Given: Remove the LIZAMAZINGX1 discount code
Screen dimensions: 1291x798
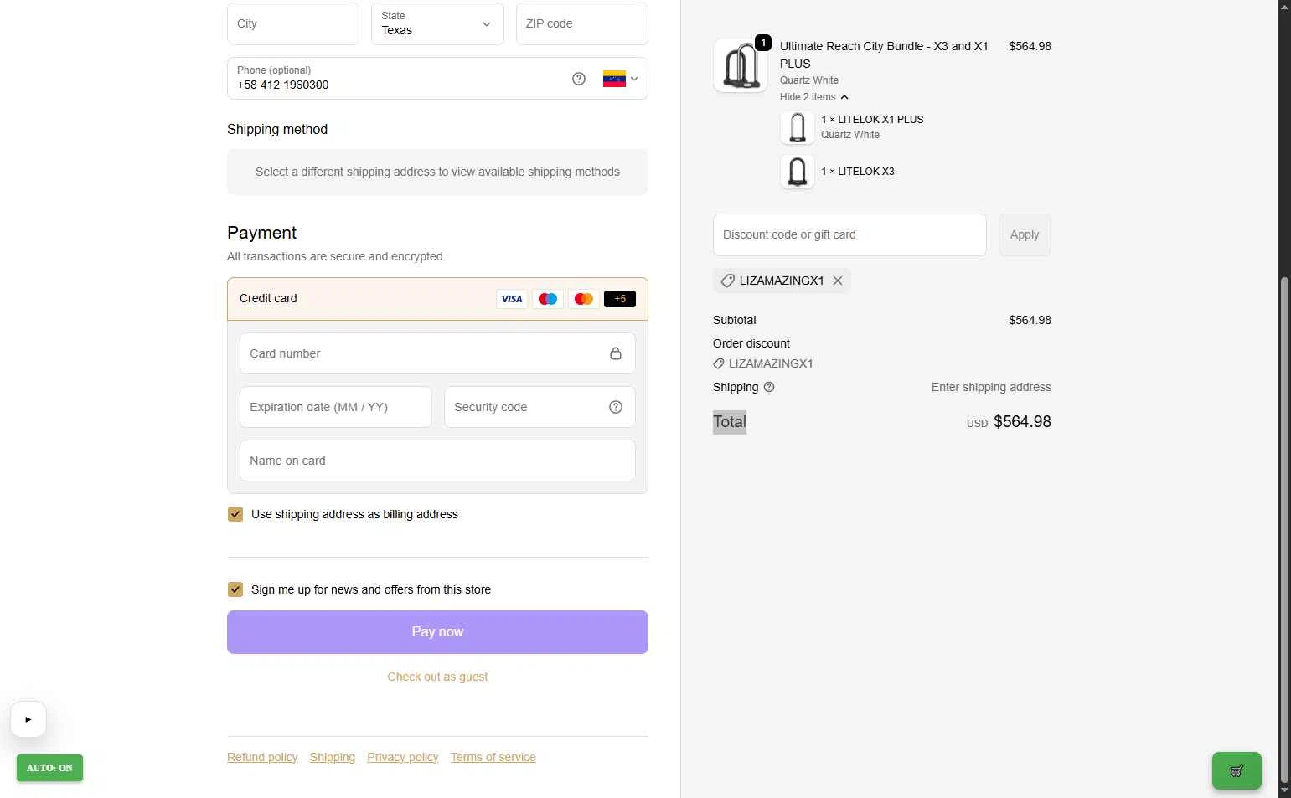Looking at the screenshot, I should tap(838, 281).
